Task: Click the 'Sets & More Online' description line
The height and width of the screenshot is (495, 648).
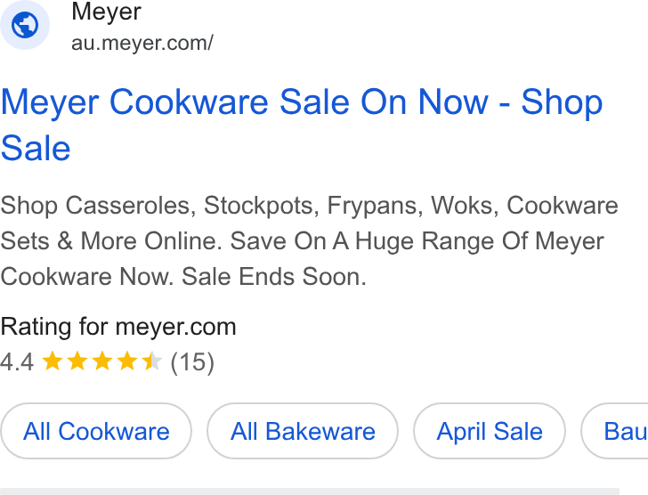Action: click(x=302, y=241)
